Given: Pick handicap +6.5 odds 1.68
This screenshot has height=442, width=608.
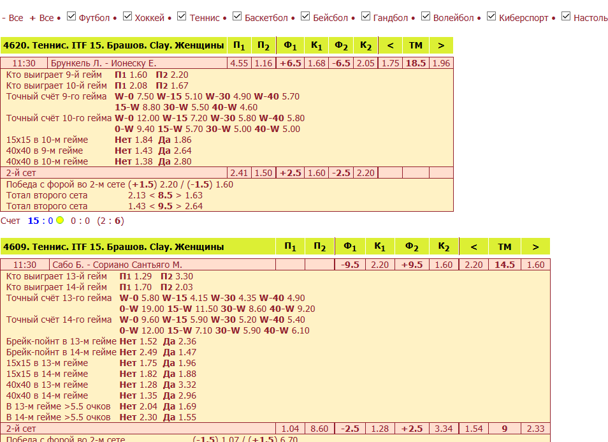Looking at the screenshot, I should point(316,63).
